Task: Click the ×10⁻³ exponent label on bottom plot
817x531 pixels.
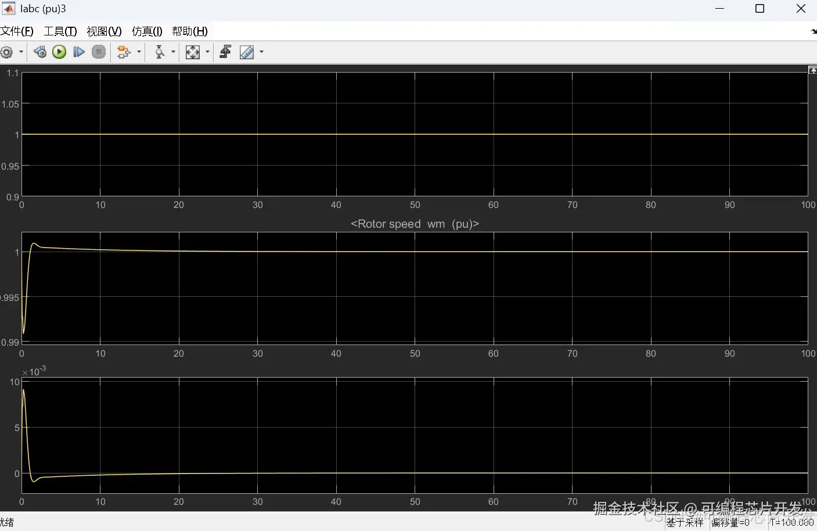Action: (x=34, y=371)
